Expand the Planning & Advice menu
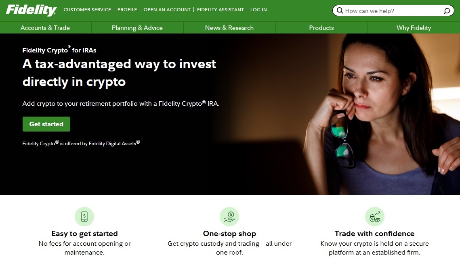 (137, 28)
